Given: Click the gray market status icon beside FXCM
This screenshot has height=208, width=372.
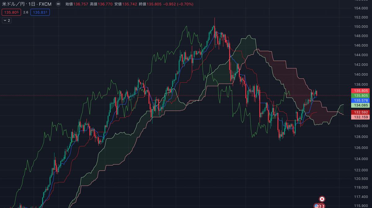Looking at the screenshot, I should pos(58,4).
